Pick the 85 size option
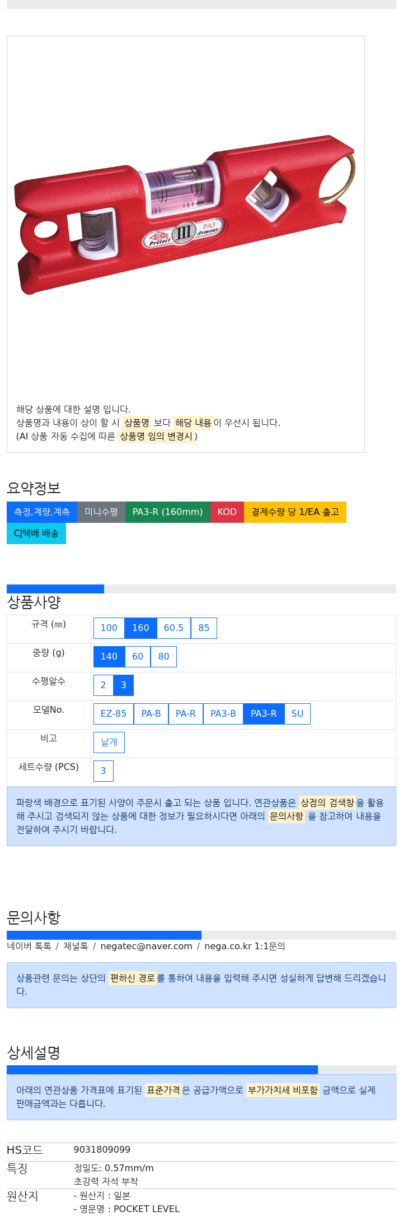The height and width of the screenshot is (1216, 403). (x=204, y=628)
